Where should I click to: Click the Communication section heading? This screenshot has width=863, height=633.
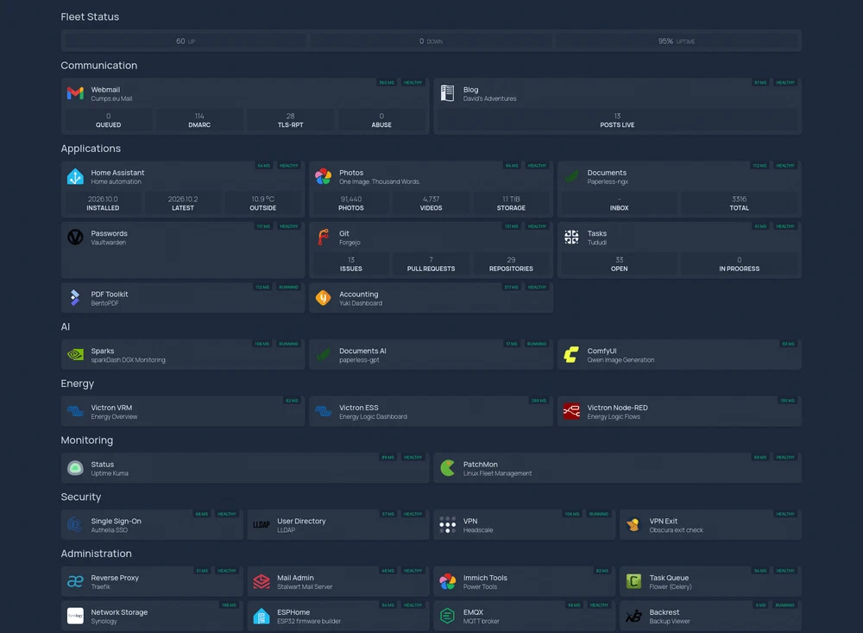[99, 65]
